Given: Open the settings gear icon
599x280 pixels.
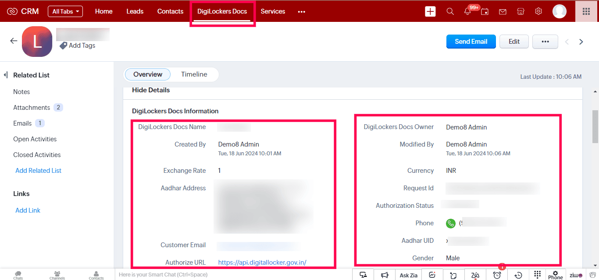Looking at the screenshot, I should pos(538,11).
